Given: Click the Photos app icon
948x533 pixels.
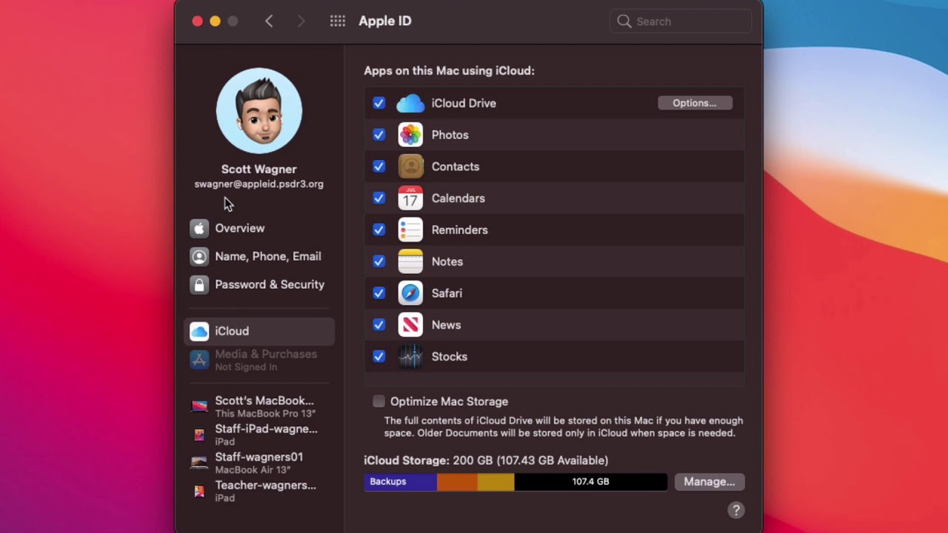Looking at the screenshot, I should [410, 135].
